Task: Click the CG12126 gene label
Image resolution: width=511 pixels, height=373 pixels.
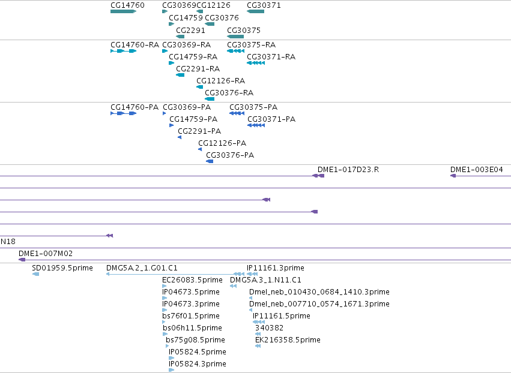Action: click(x=213, y=5)
